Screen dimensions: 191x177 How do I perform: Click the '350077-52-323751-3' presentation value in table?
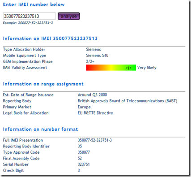[95, 140]
